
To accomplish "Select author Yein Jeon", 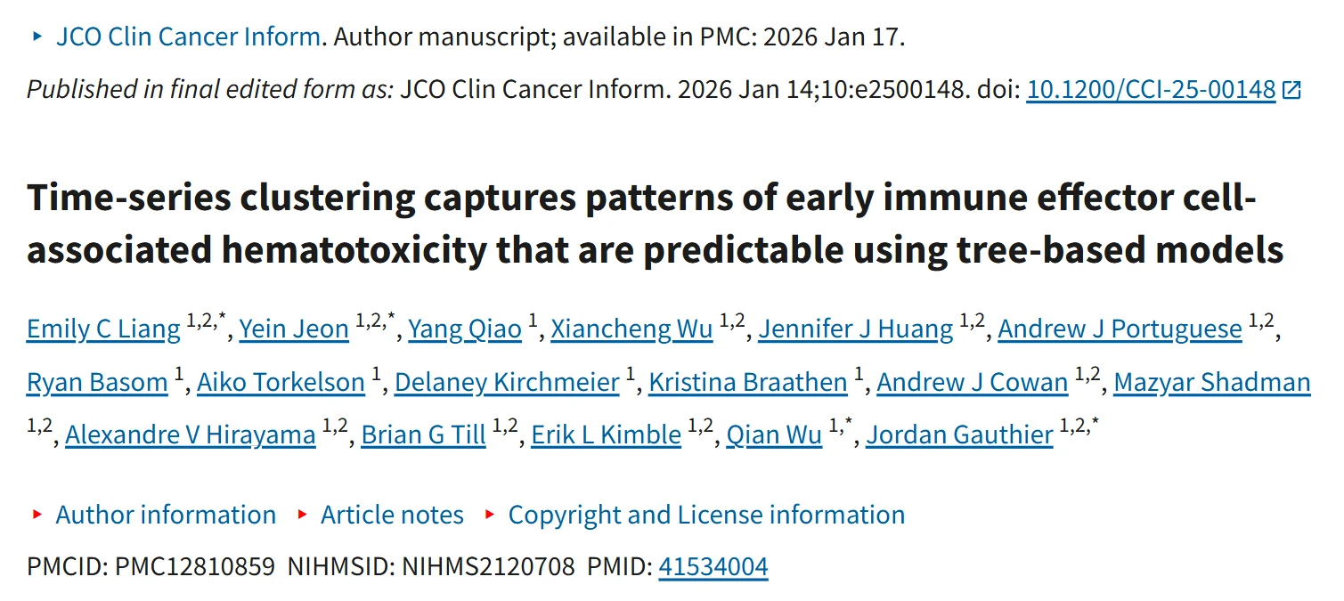I will (x=294, y=329).
